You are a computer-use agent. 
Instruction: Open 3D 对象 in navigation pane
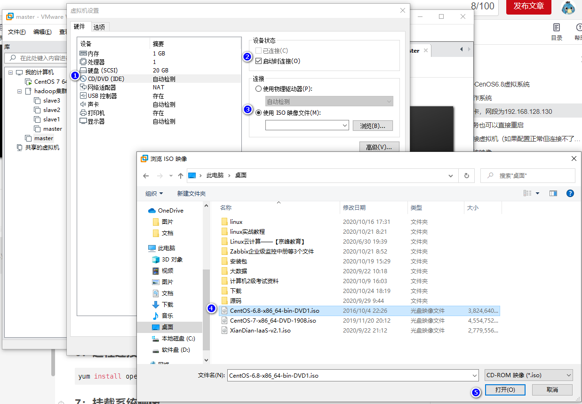(x=167, y=259)
